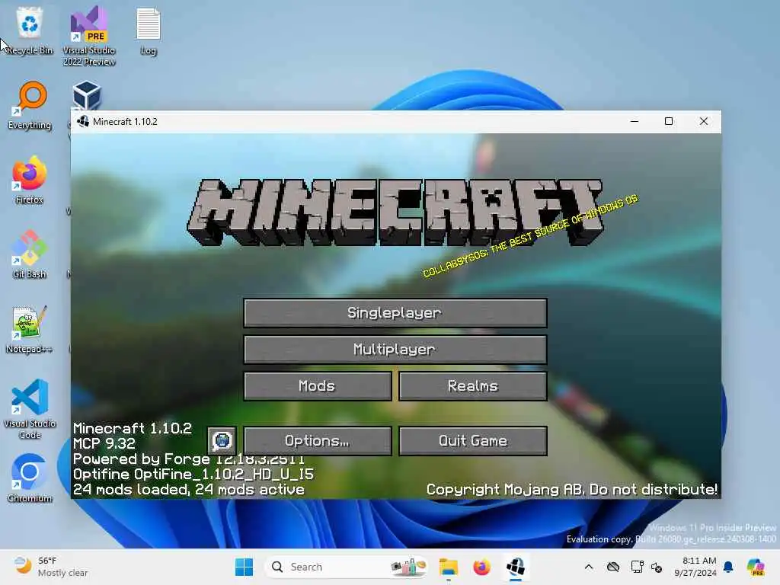780x585 pixels.
Task: Click the Quit Game button
Action: 472,441
